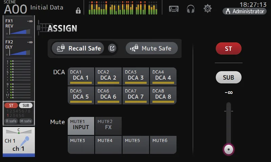Click the FX2 -∞ level value

(x=30, y=42)
